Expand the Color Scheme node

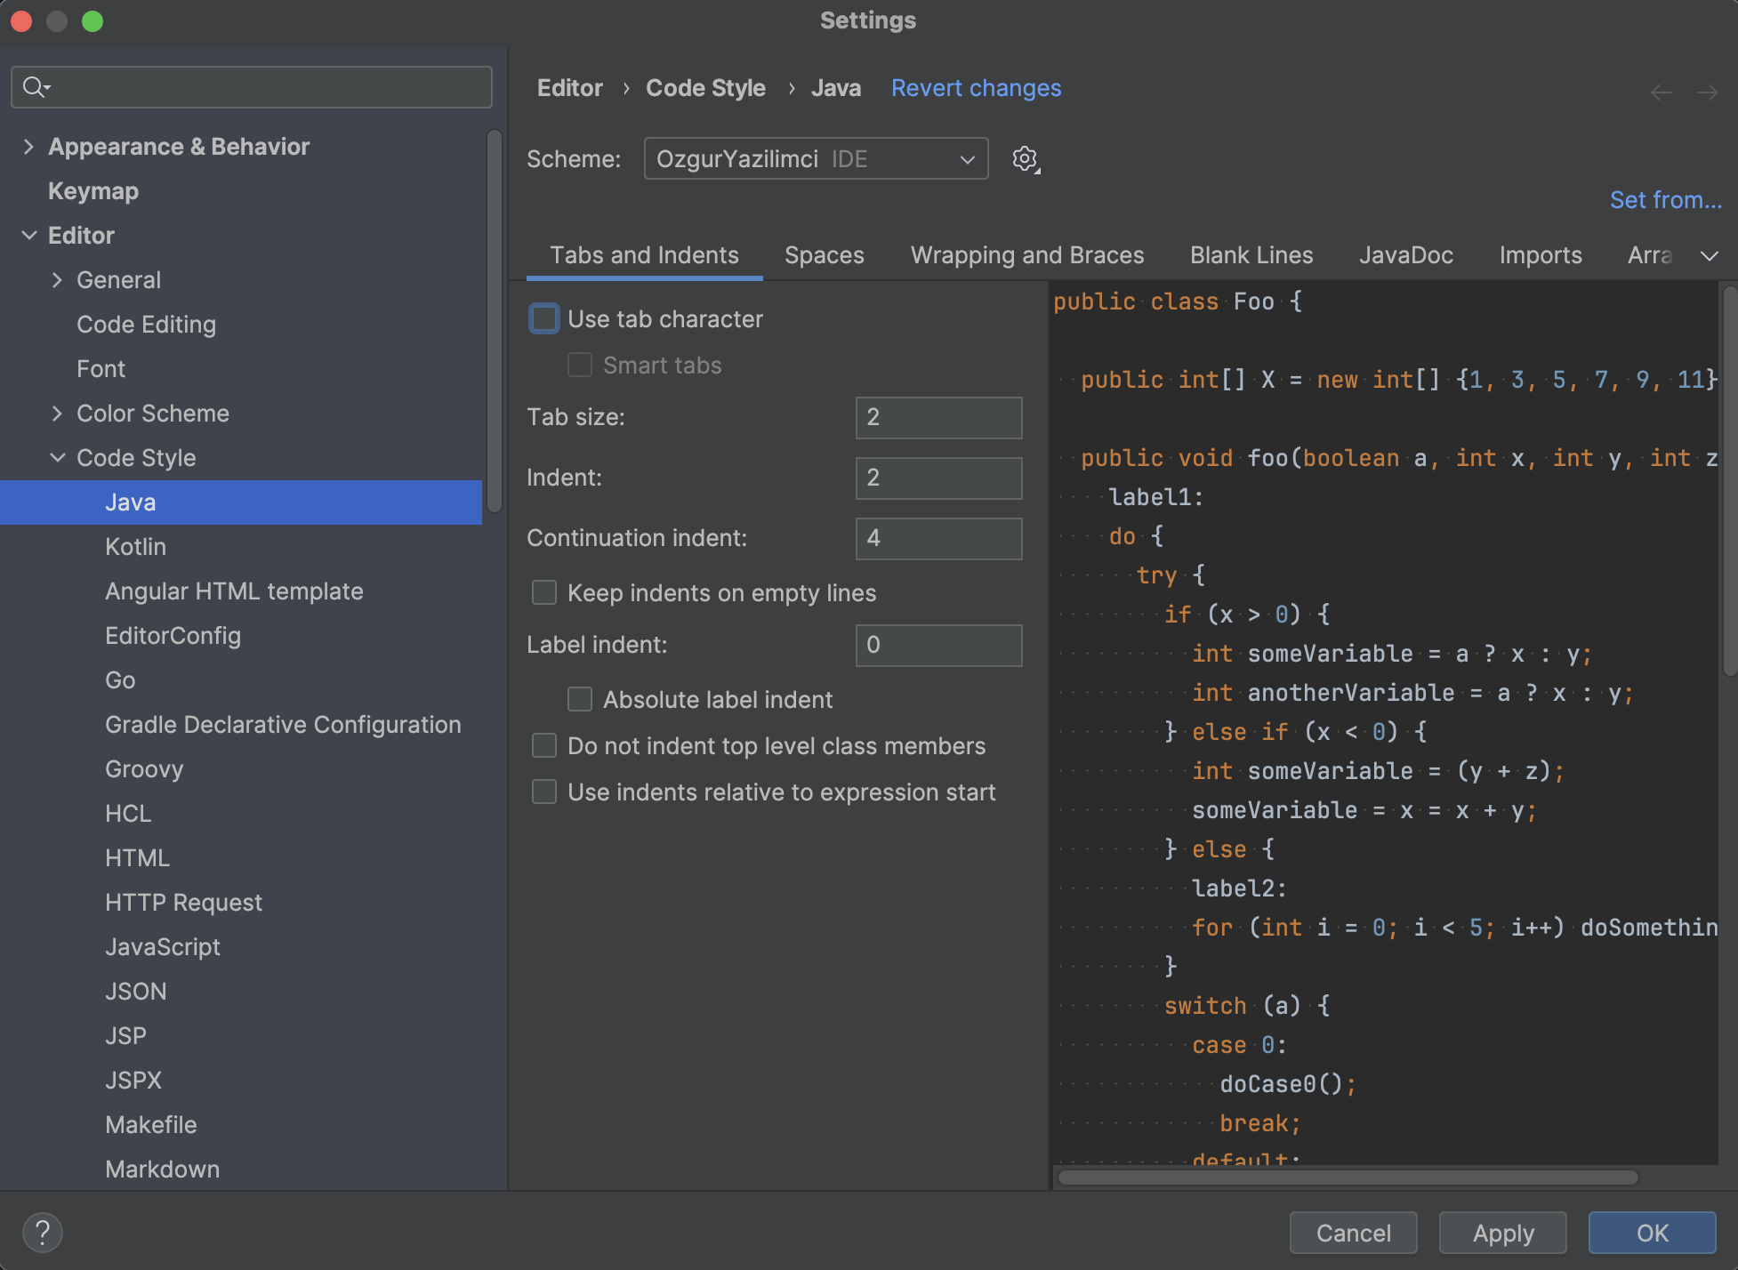58,414
